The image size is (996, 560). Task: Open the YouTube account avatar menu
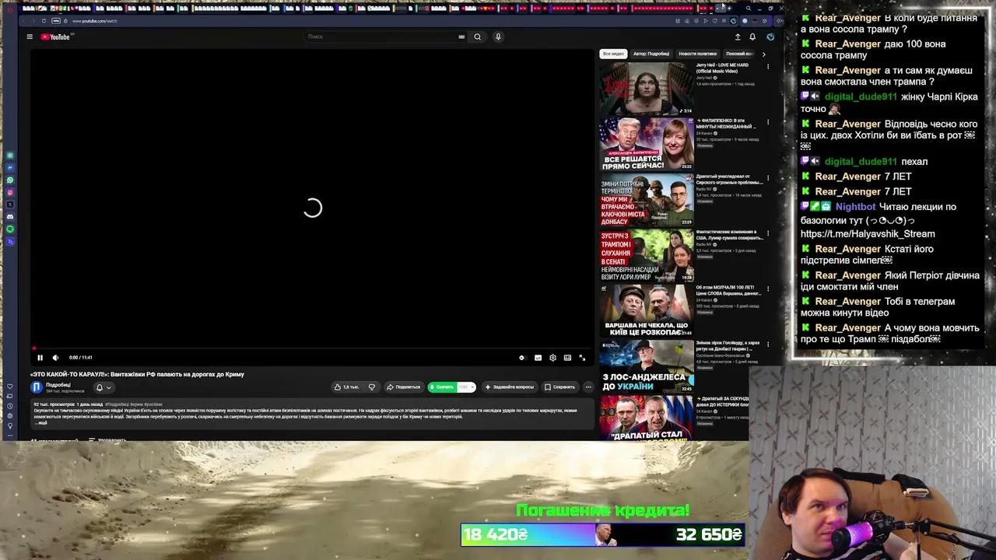770,37
